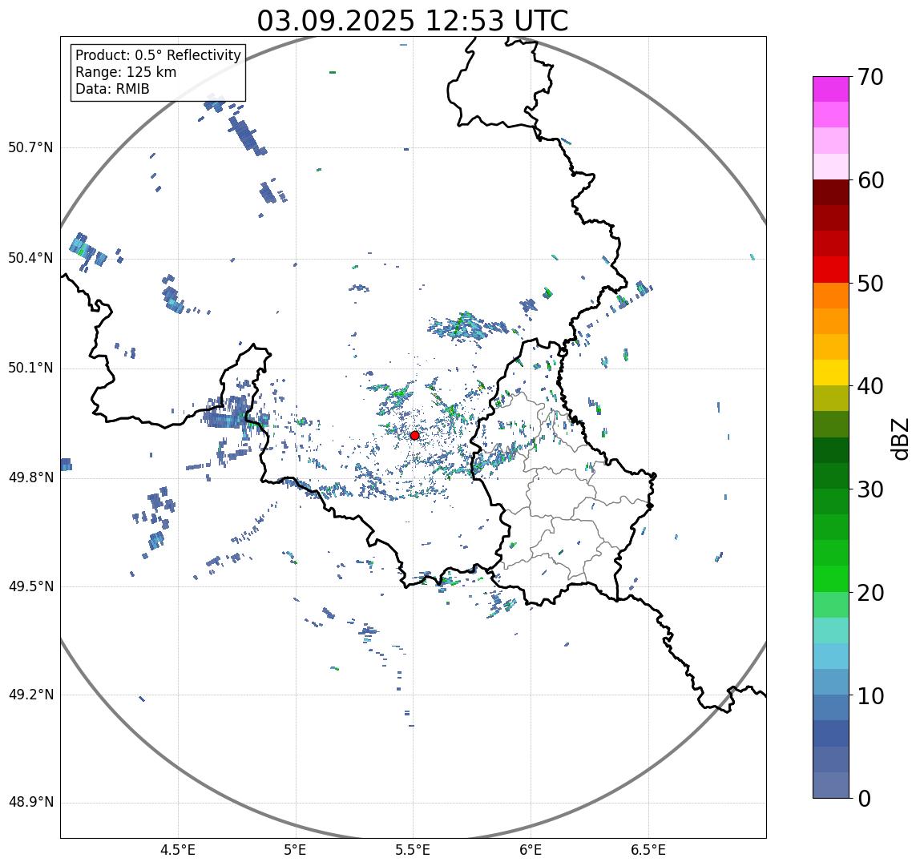This screenshot has height=866, width=920.
Task: Click the longitude label '6.5°E'
Action: click(x=649, y=850)
